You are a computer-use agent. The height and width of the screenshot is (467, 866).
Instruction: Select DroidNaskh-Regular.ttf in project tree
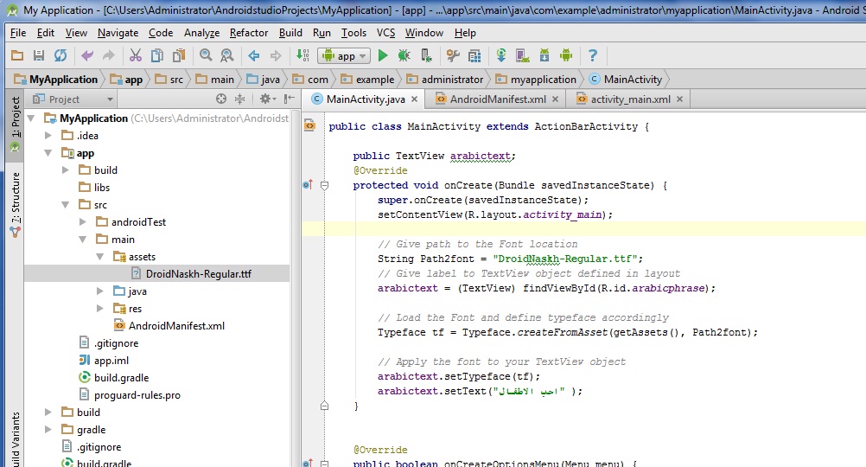pos(198,274)
